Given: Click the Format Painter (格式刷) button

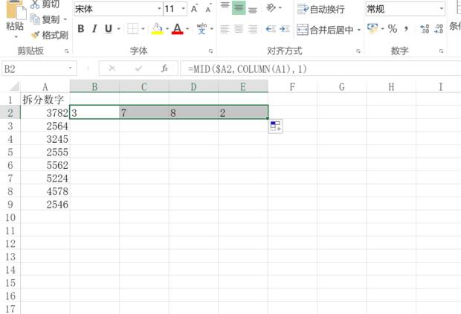Looking at the screenshot, I should click(49, 35).
